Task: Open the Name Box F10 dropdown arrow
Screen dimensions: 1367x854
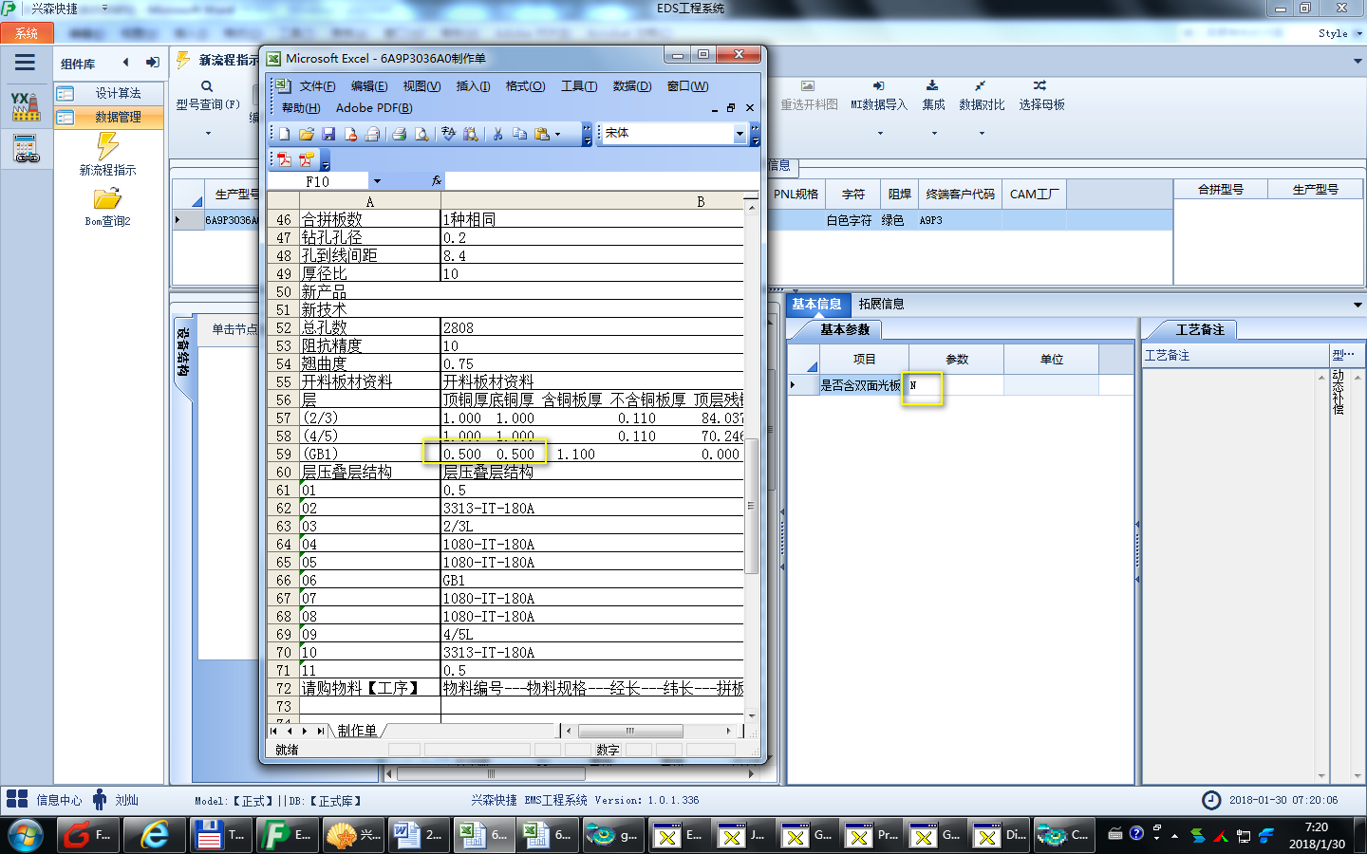Action: click(377, 181)
